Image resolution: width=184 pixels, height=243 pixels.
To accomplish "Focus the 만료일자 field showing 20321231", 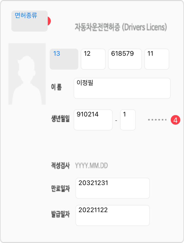I will [x=112, y=188].
